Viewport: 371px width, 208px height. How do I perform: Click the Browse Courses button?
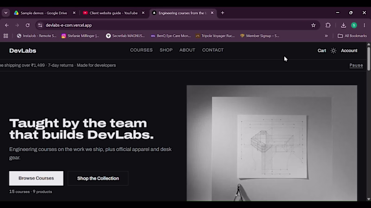click(36, 178)
